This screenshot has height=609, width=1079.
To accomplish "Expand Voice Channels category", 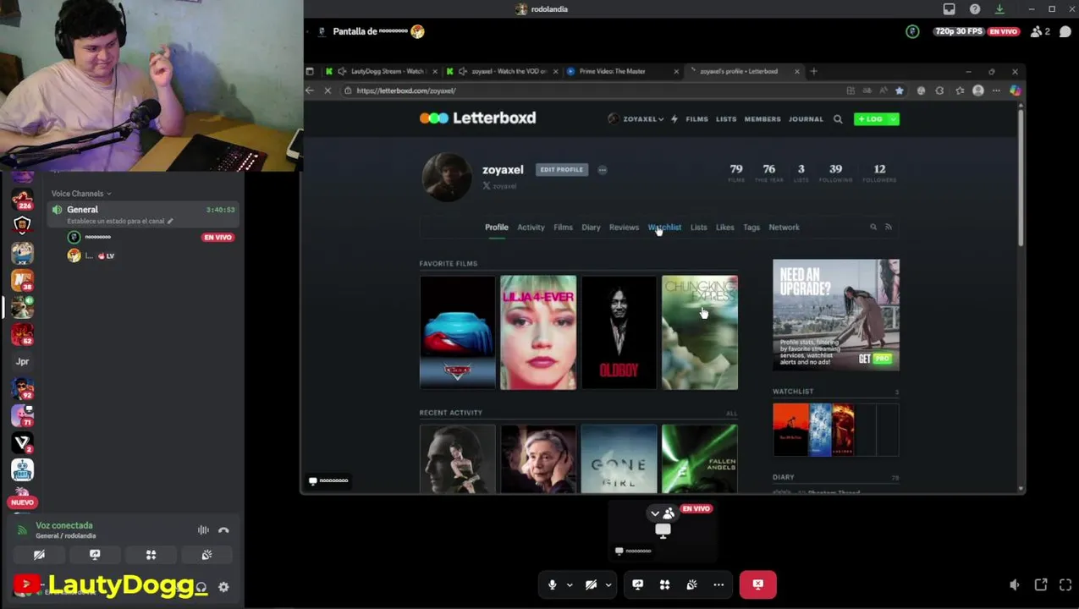I will point(80,194).
